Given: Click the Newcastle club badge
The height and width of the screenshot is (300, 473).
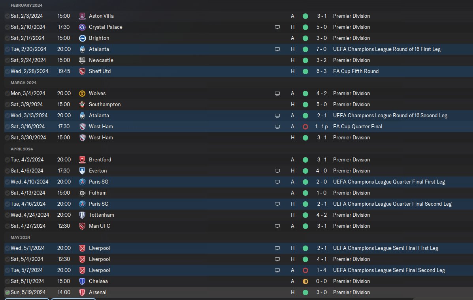Looking at the screenshot, I should coord(83,60).
